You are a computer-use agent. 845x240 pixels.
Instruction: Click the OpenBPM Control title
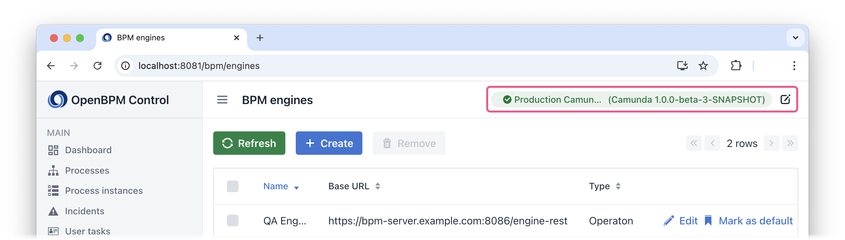[120, 100]
